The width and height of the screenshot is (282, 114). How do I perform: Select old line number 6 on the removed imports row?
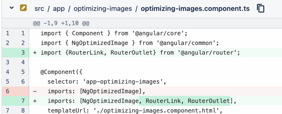7,91
